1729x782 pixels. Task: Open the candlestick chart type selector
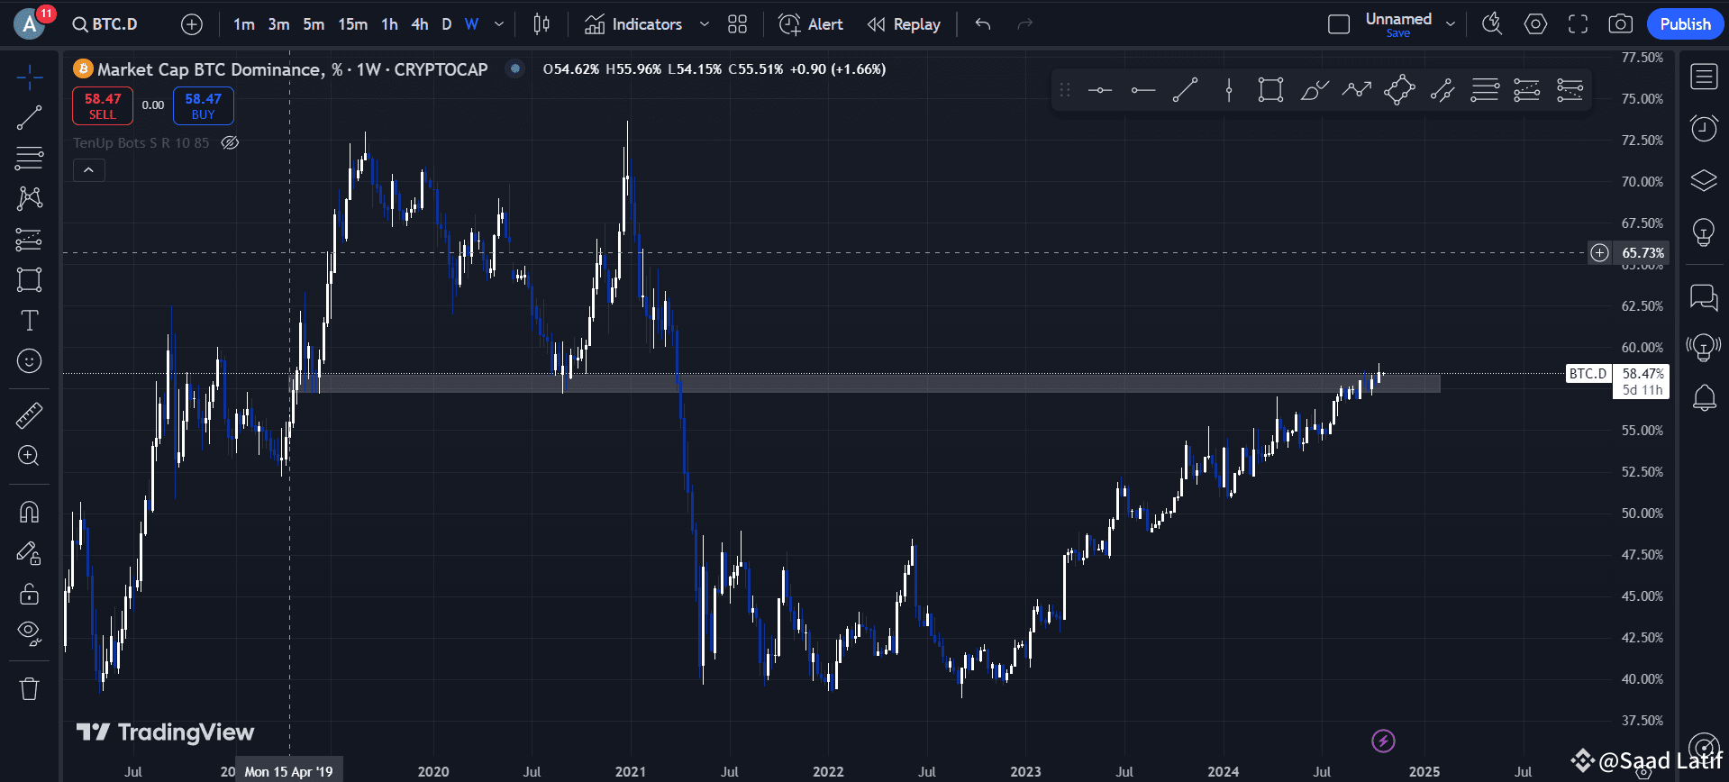541,24
